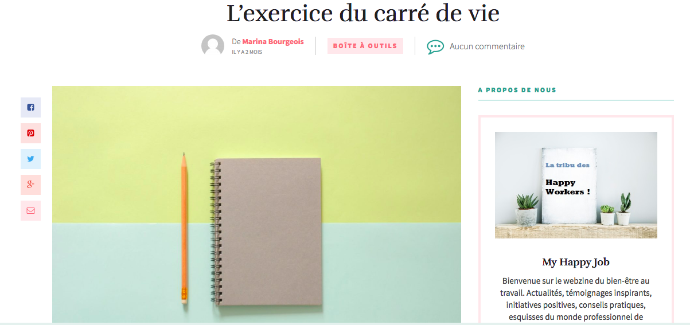690x325 pixels.
Task: Click the large succulent plant in sidebar photo
Action: coord(527,209)
